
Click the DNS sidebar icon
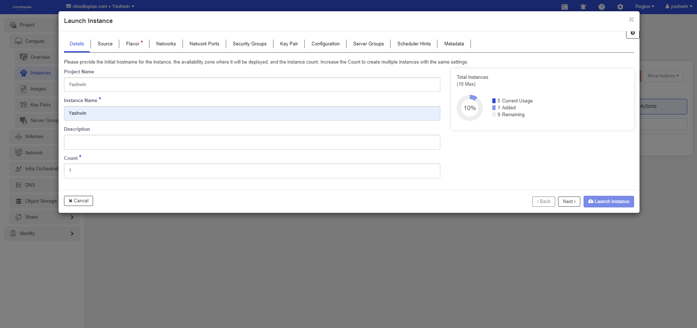(x=19, y=185)
